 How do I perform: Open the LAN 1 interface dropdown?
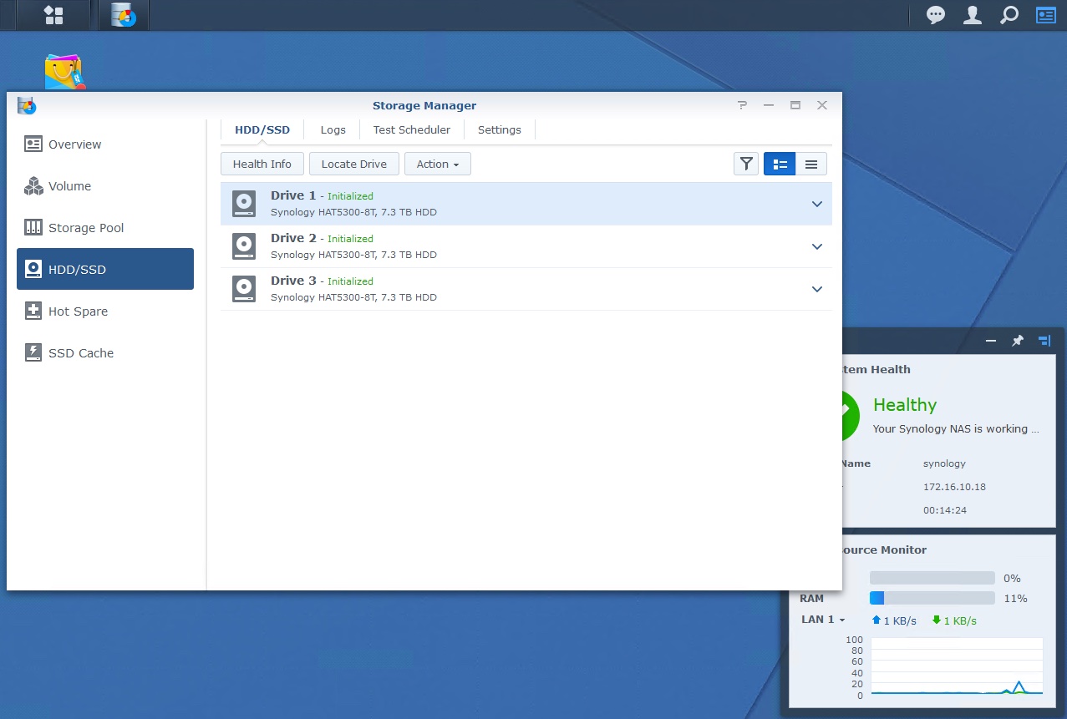[x=823, y=620]
